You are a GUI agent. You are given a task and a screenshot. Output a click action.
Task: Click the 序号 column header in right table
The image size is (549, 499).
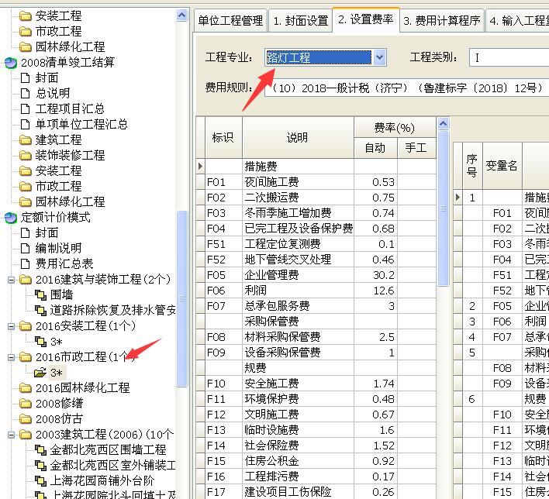pyautogui.click(x=472, y=166)
